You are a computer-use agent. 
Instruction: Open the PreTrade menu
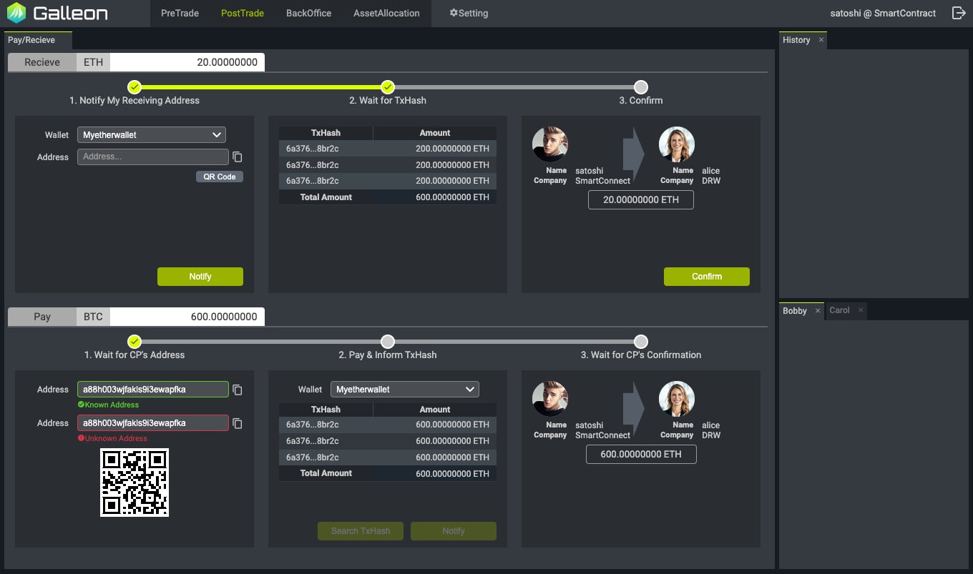[x=180, y=13]
